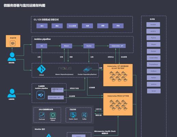The width and height of the screenshot is (177, 137).
Task: Click the Nexus logo
Action: point(65,68)
